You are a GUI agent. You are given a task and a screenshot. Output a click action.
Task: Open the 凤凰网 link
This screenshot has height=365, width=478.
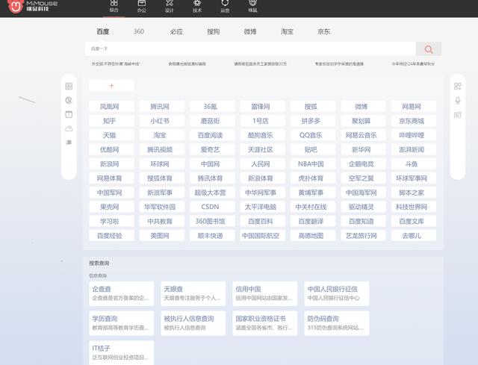coord(111,107)
